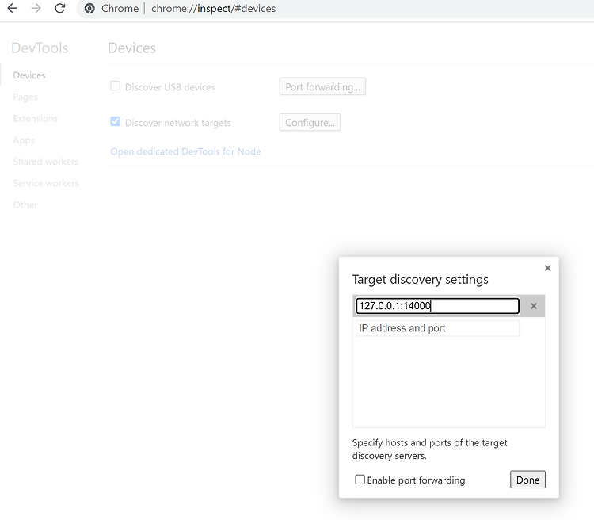Enable port forwarding checkbox in dialog
The image size is (594, 520).
360,480
